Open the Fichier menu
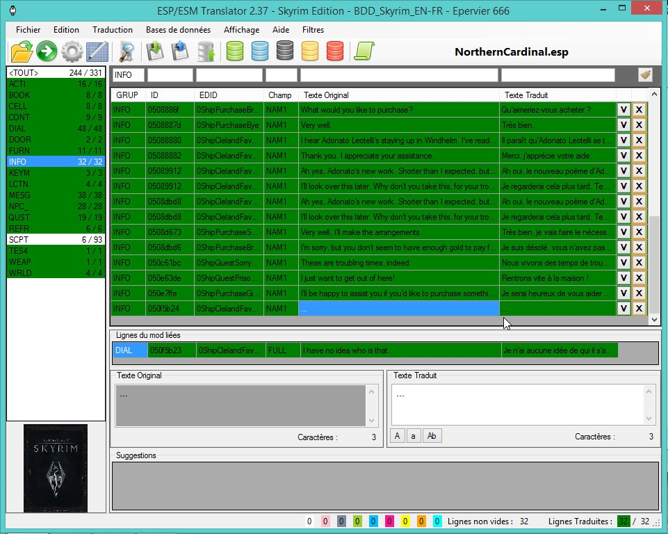The width and height of the screenshot is (668, 534). coord(28,30)
